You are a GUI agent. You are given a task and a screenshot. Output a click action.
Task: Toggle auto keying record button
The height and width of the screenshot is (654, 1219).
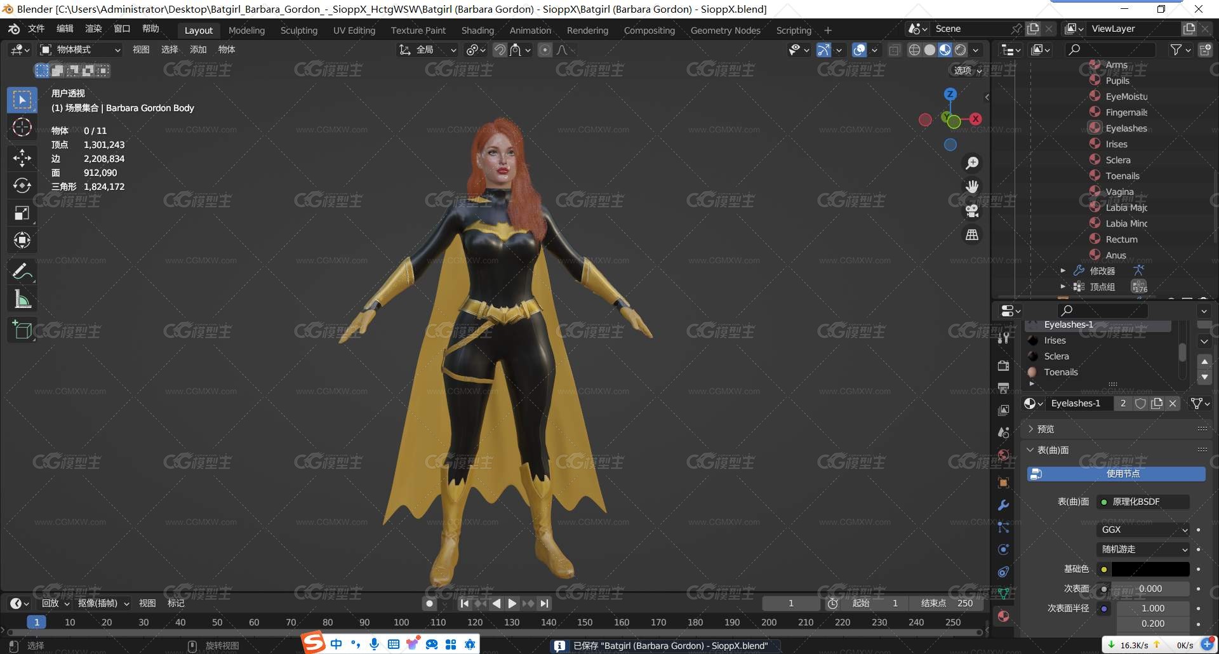(430, 604)
